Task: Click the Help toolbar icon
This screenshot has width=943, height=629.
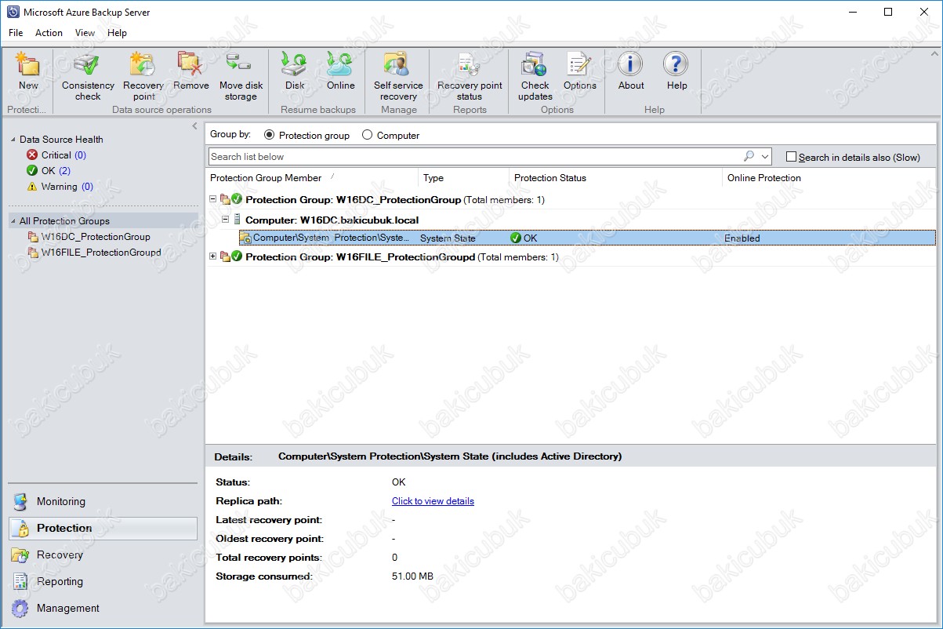Action: (x=676, y=64)
